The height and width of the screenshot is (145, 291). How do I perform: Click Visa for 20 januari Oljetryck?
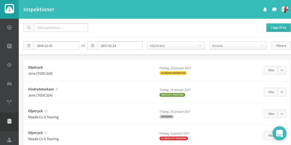(x=271, y=70)
